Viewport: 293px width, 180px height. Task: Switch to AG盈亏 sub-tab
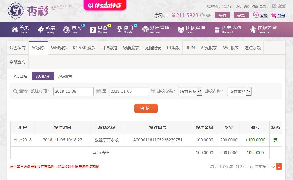[x=65, y=76]
